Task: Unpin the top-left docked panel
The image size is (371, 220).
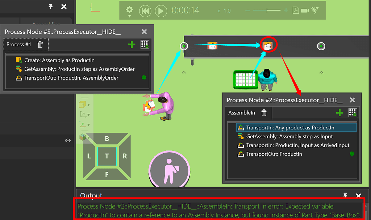Action: 51,7
